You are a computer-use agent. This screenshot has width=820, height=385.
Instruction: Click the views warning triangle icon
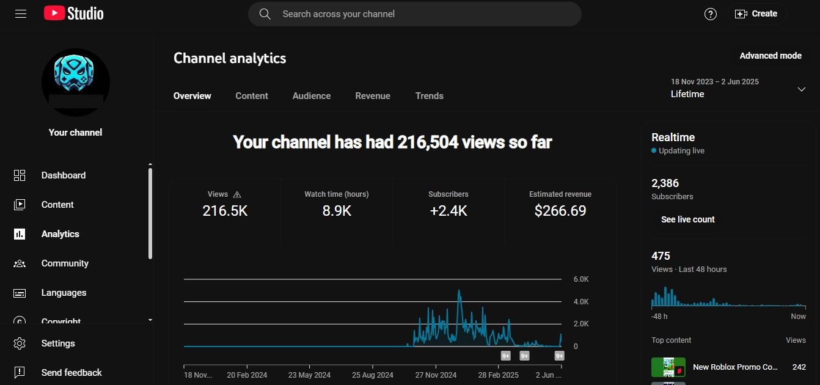[x=237, y=194]
